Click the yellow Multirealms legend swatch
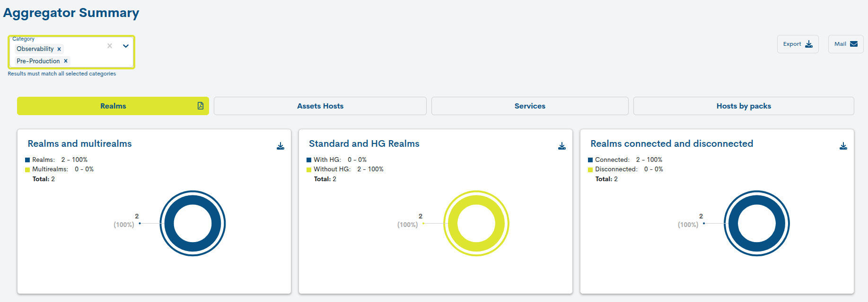This screenshot has height=302, width=868. [27, 169]
